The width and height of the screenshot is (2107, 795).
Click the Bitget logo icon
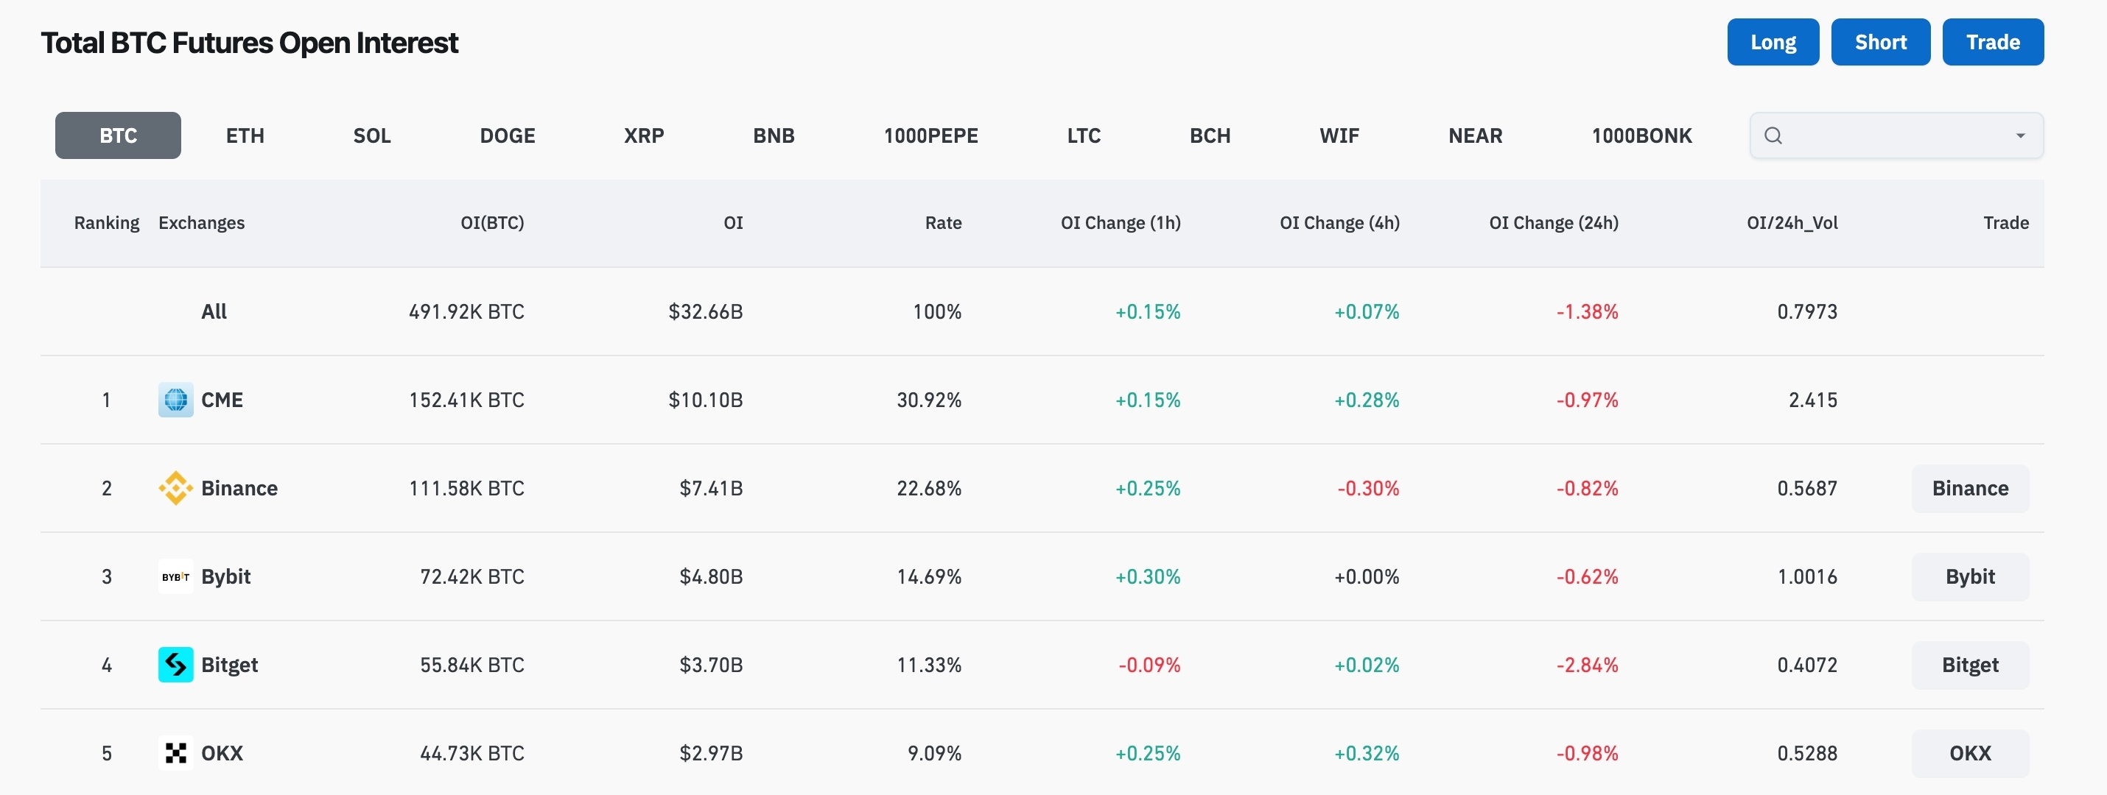pyautogui.click(x=175, y=664)
